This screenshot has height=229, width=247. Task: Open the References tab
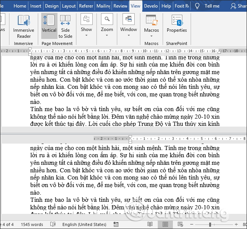click(86, 6)
